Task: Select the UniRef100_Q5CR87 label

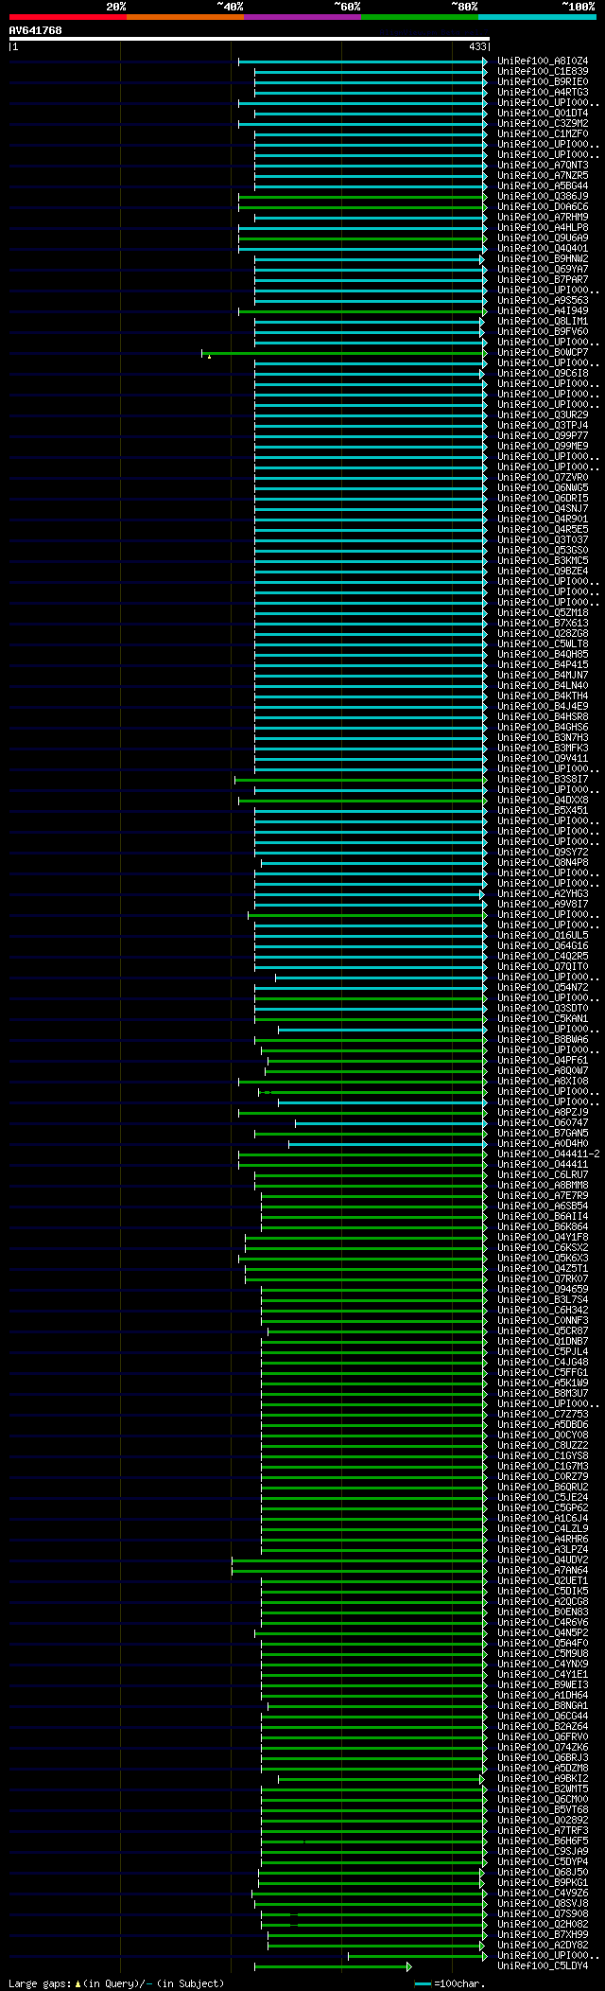Action: [x=543, y=1331]
